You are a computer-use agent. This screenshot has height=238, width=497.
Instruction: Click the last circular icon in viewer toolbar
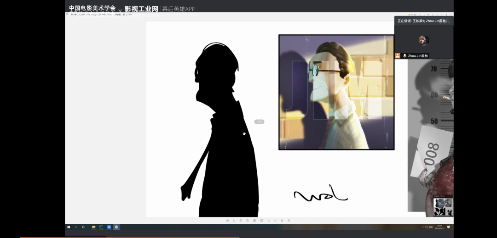pos(289,220)
